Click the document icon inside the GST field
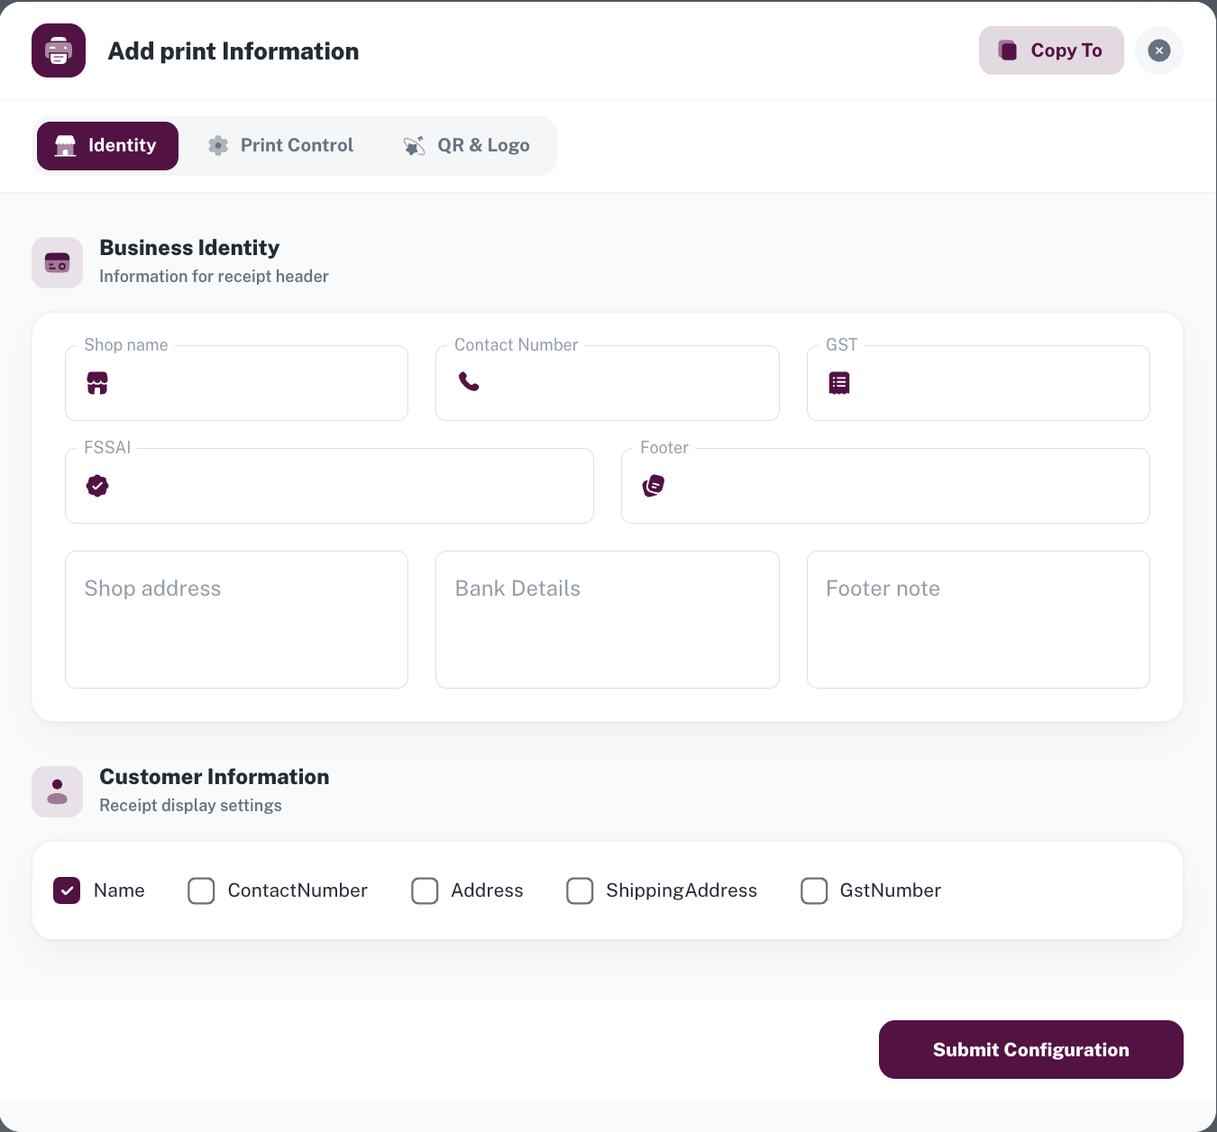This screenshot has height=1132, width=1217. point(839,382)
